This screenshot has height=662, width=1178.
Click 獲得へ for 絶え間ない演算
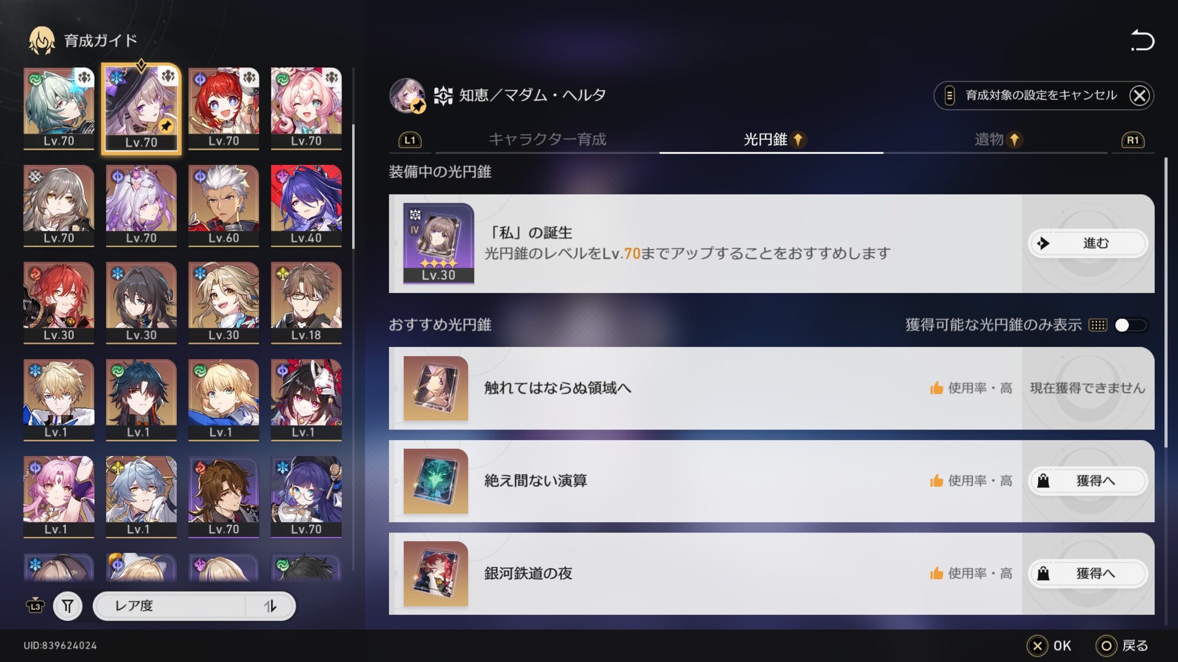(x=1088, y=481)
